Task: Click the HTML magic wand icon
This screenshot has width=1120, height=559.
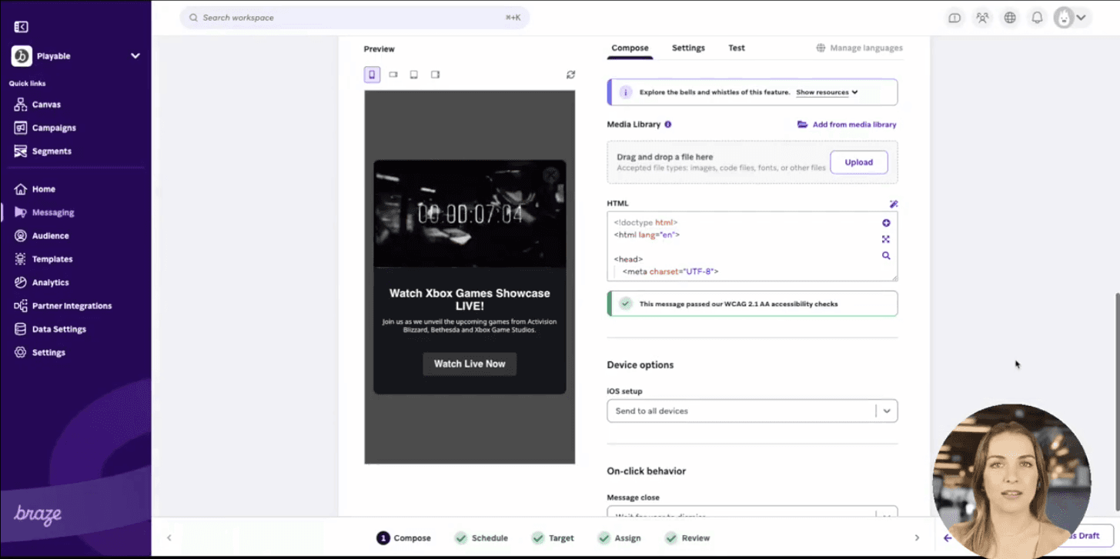Action: [894, 204]
